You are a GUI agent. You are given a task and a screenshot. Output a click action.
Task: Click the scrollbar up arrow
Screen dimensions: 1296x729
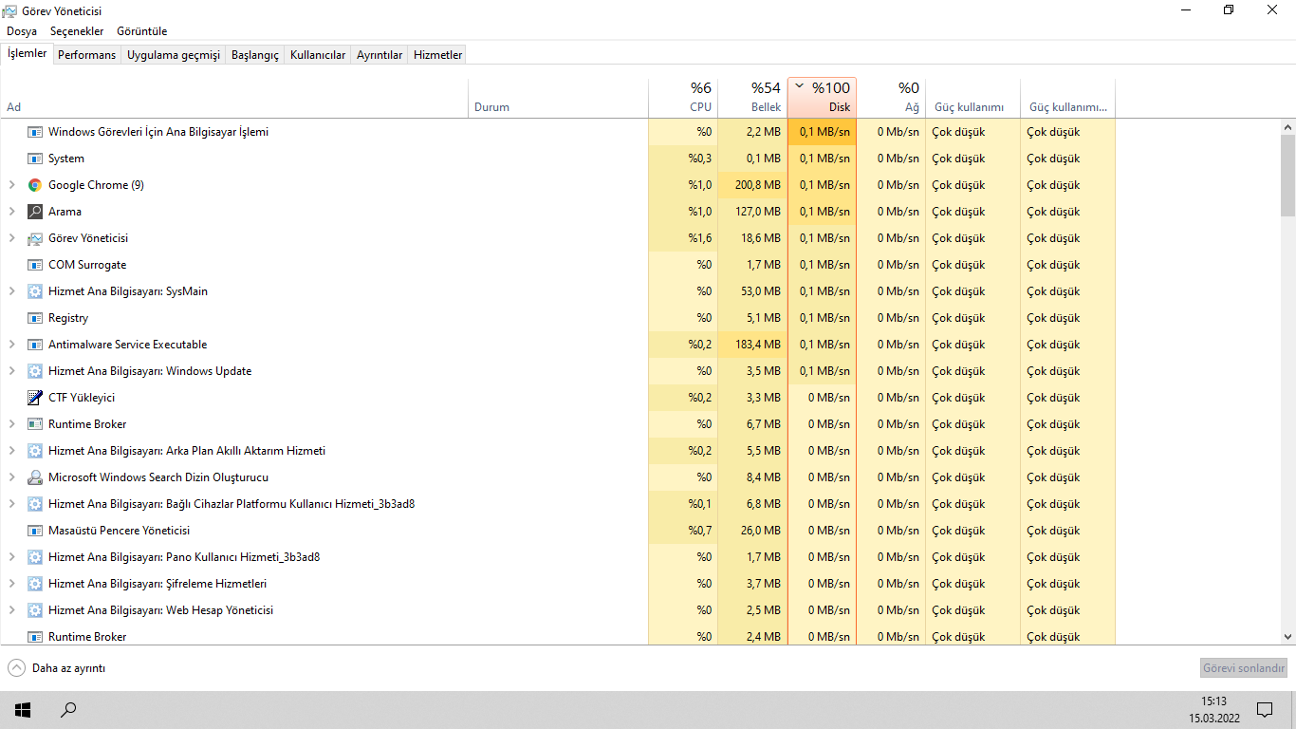coord(1287,126)
